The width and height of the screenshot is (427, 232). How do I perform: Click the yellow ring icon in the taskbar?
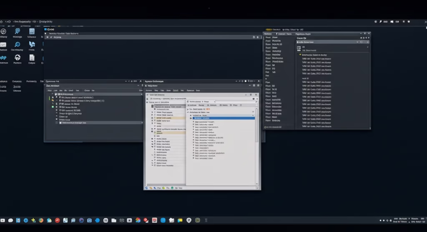tap(198, 220)
